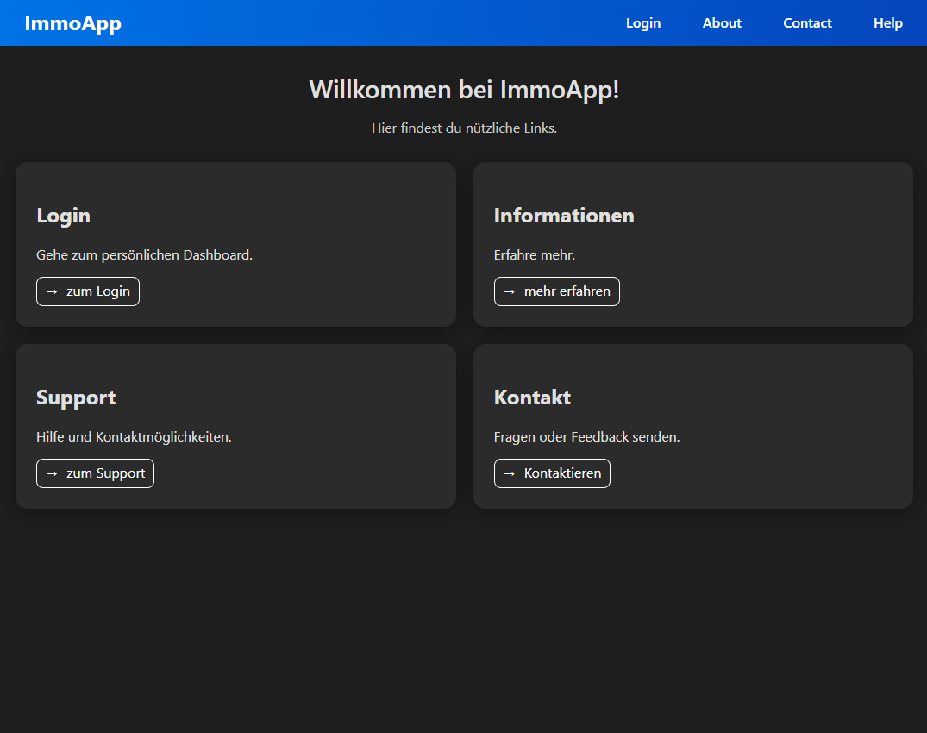Select the Login card heading

[63, 216]
